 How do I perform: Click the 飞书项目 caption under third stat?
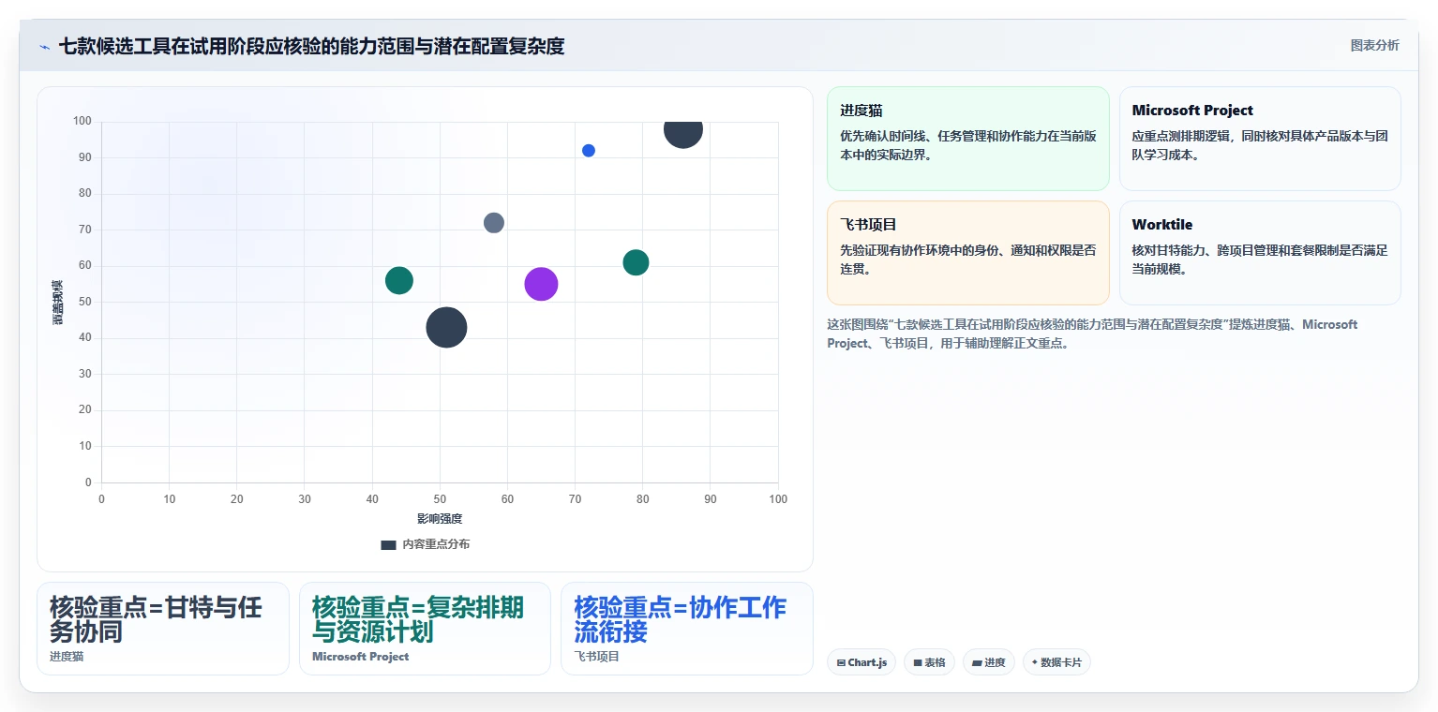(x=597, y=657)
